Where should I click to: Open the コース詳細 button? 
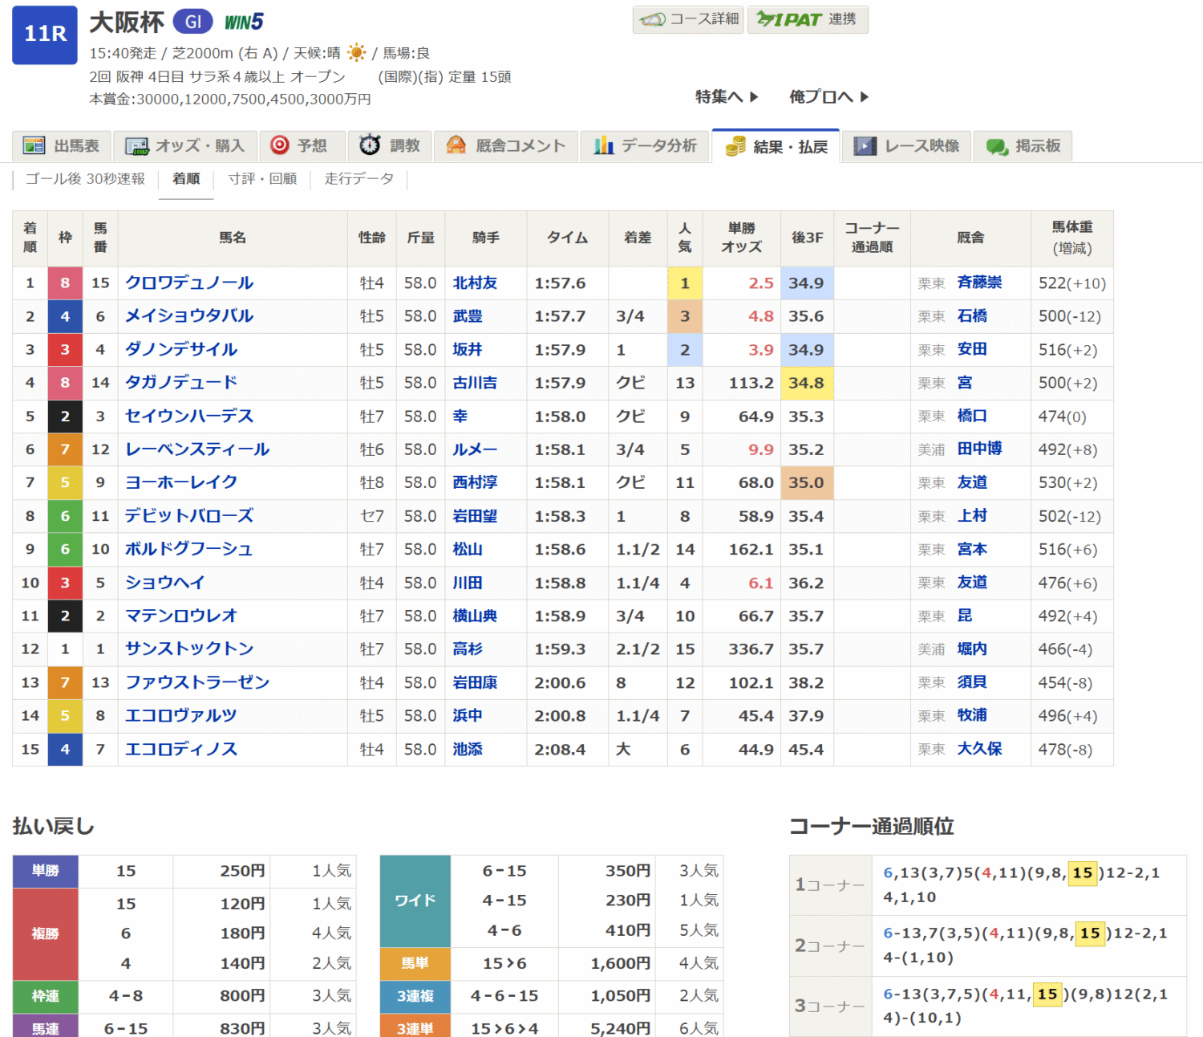688,19
